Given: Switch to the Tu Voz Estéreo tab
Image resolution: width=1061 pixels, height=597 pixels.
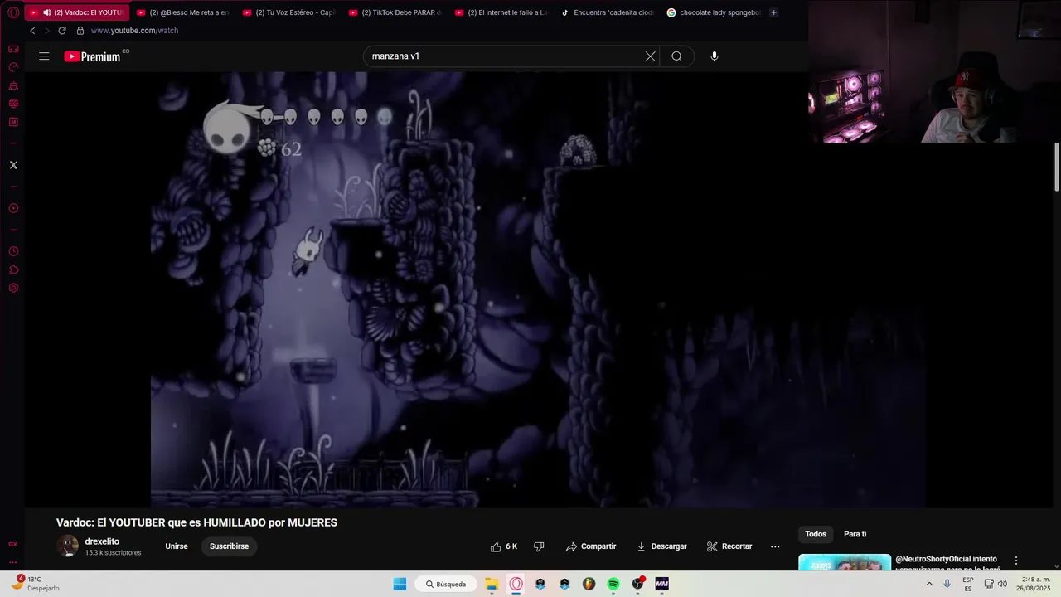Looking at the screenshot, I should click(289, 12).
